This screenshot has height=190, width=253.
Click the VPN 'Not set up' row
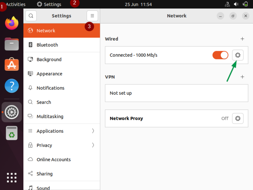(x=177, y=93)
